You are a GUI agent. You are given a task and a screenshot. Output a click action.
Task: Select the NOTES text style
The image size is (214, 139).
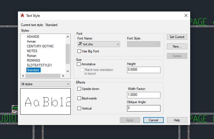[x=32, y=51]
